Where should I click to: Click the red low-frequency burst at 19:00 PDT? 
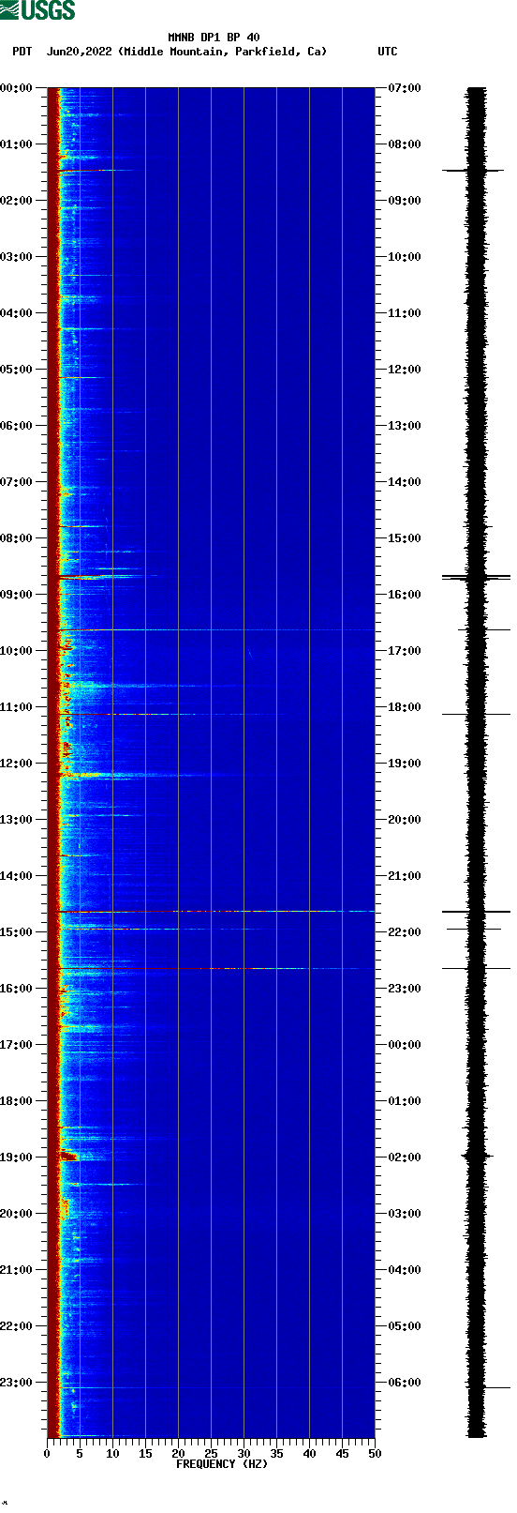click(x=67, y=1157)
